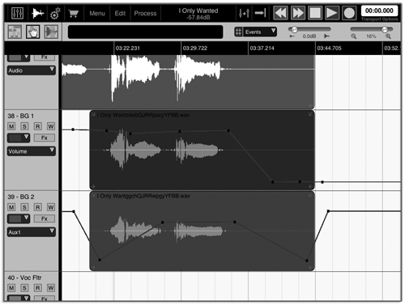Open track color dropdown on 39 - BG 2
Screen dimensions: 405x305
tap(19, 218)
